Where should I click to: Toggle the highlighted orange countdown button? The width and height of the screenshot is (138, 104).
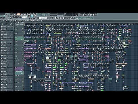(19, 14)
